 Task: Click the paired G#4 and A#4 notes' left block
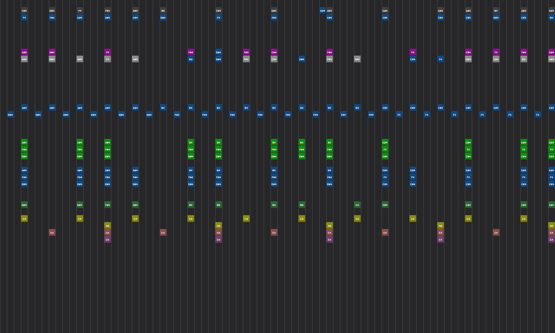click(322, 10)
